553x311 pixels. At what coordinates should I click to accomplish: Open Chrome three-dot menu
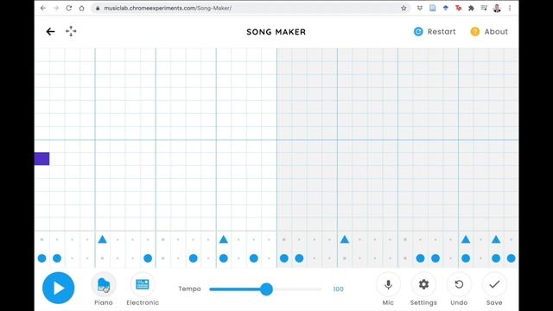pyautogui.click(x=510, y=8)
